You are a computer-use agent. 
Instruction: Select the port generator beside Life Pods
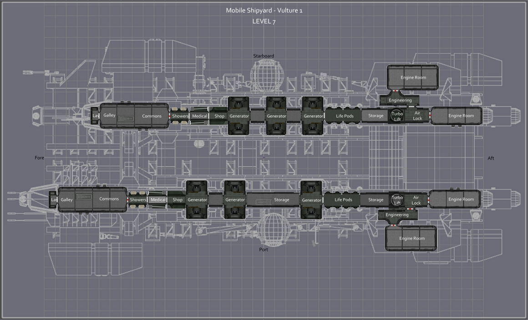311,200
